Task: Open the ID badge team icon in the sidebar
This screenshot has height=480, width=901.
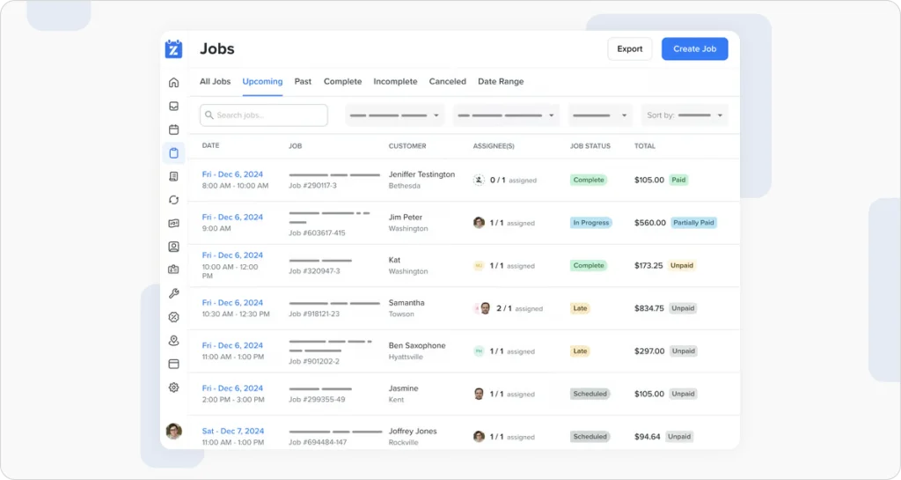Action: (x=173, y=270)
